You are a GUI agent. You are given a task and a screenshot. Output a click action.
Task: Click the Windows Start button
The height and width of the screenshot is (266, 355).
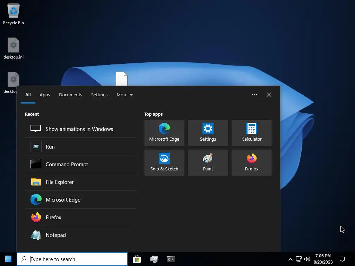pos(8,259)
